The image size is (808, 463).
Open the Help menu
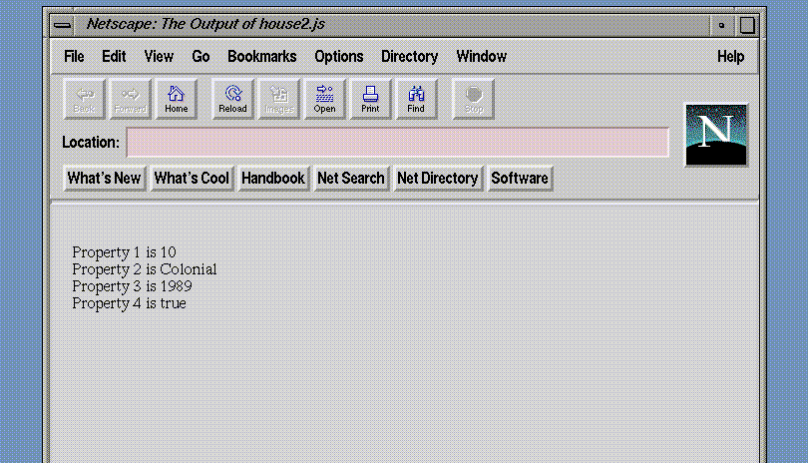point(730,57)
